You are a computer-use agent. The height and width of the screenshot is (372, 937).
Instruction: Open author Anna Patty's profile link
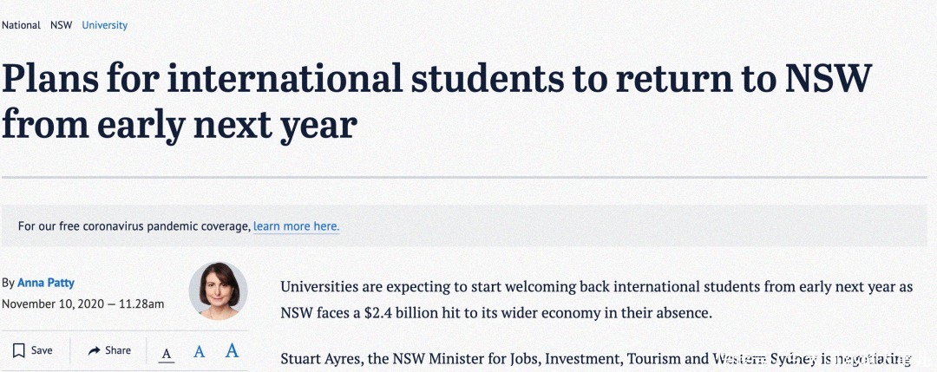pyautogui.click(x=46, y=283)
